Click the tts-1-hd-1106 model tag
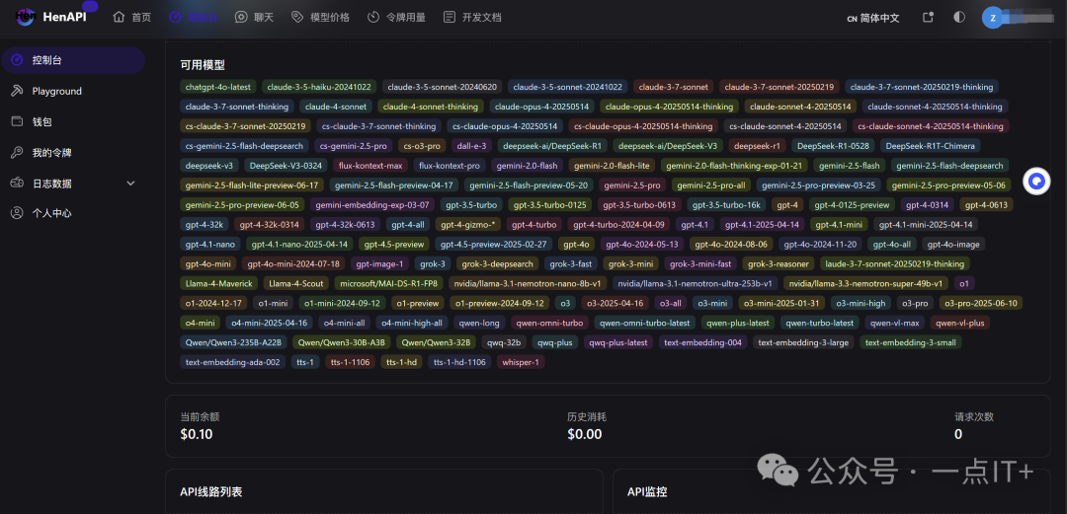 [x=459, y=362]
